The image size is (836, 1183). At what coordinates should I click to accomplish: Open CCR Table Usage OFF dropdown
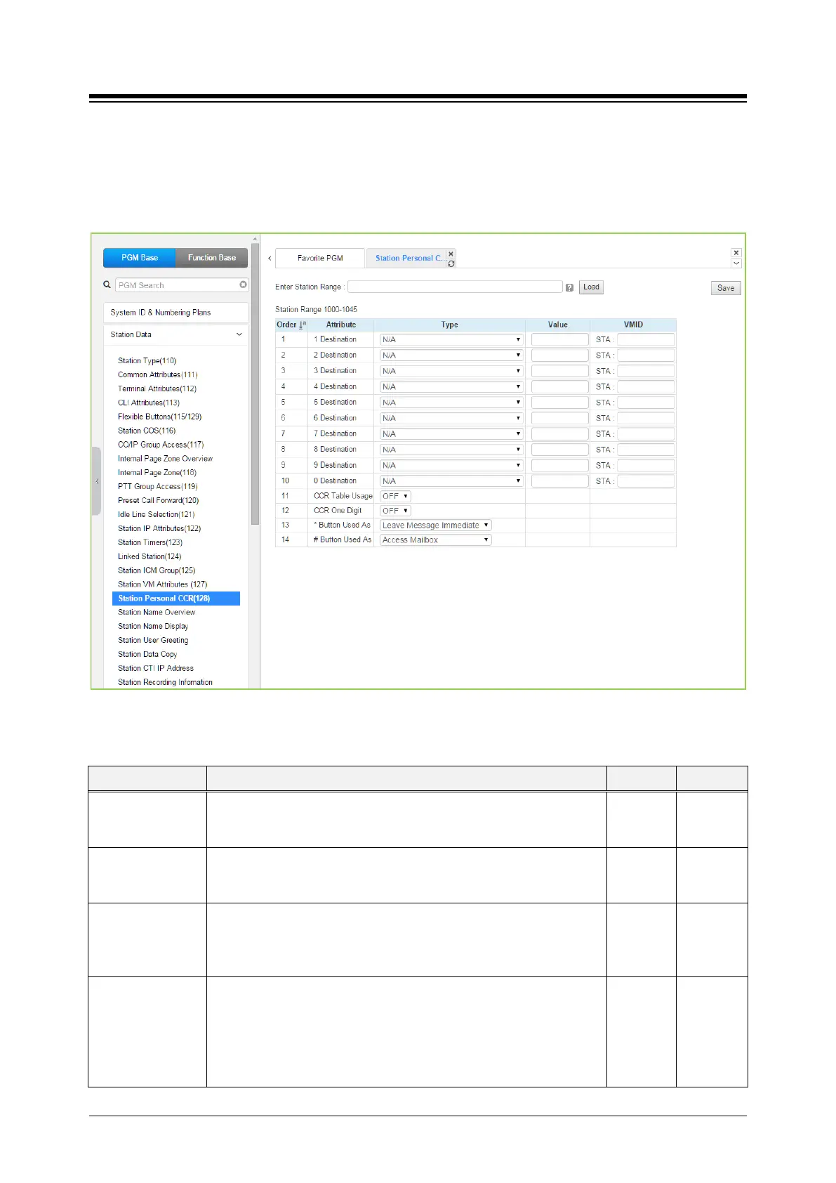click(x=395, y=496)
